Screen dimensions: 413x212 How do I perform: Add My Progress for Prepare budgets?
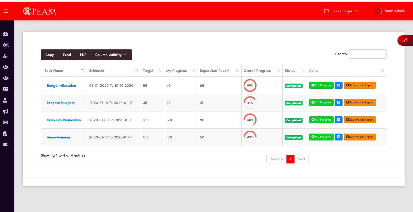(321, 103)
